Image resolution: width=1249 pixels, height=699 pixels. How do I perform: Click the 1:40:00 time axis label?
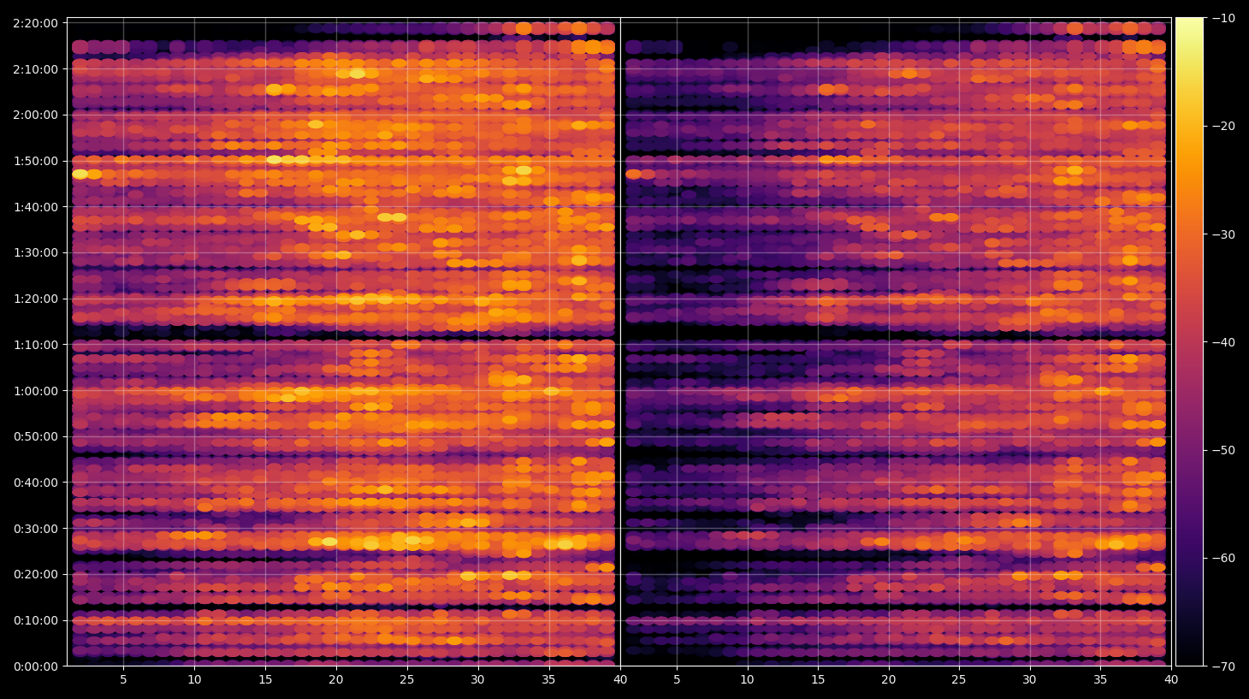click(36, 207)
